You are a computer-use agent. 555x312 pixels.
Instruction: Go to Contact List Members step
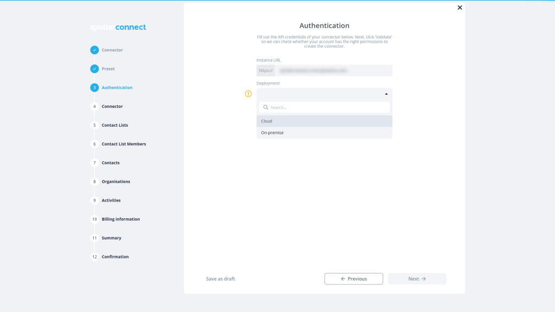124,144
